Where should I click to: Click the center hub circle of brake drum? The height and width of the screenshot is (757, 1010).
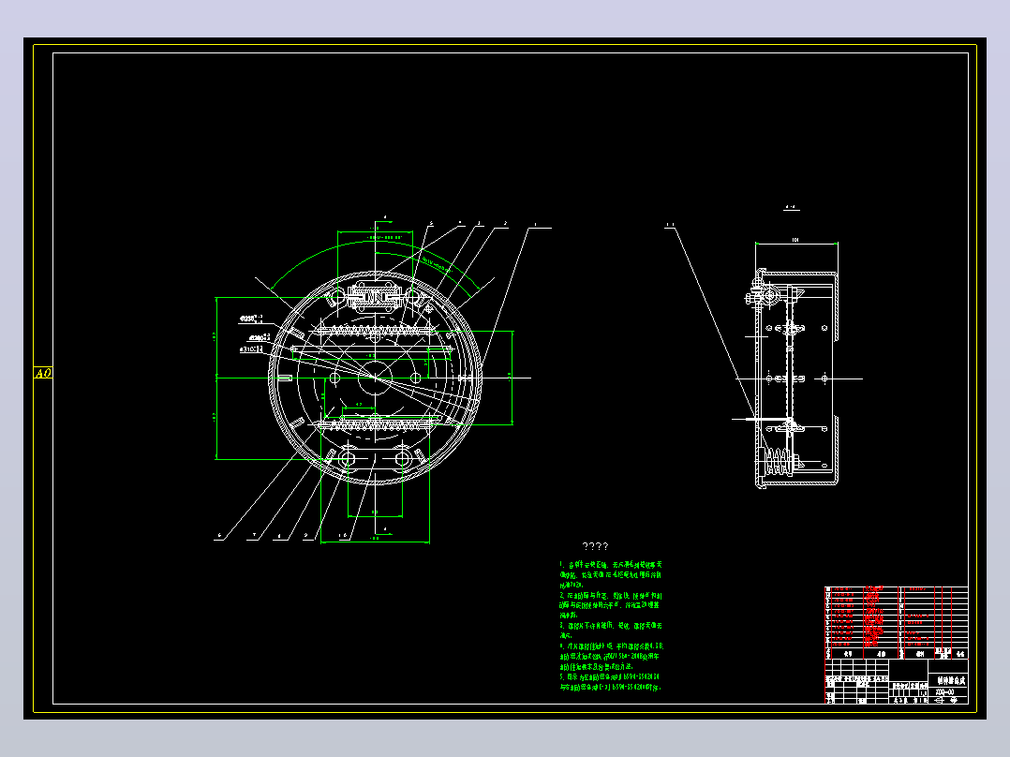375,378
